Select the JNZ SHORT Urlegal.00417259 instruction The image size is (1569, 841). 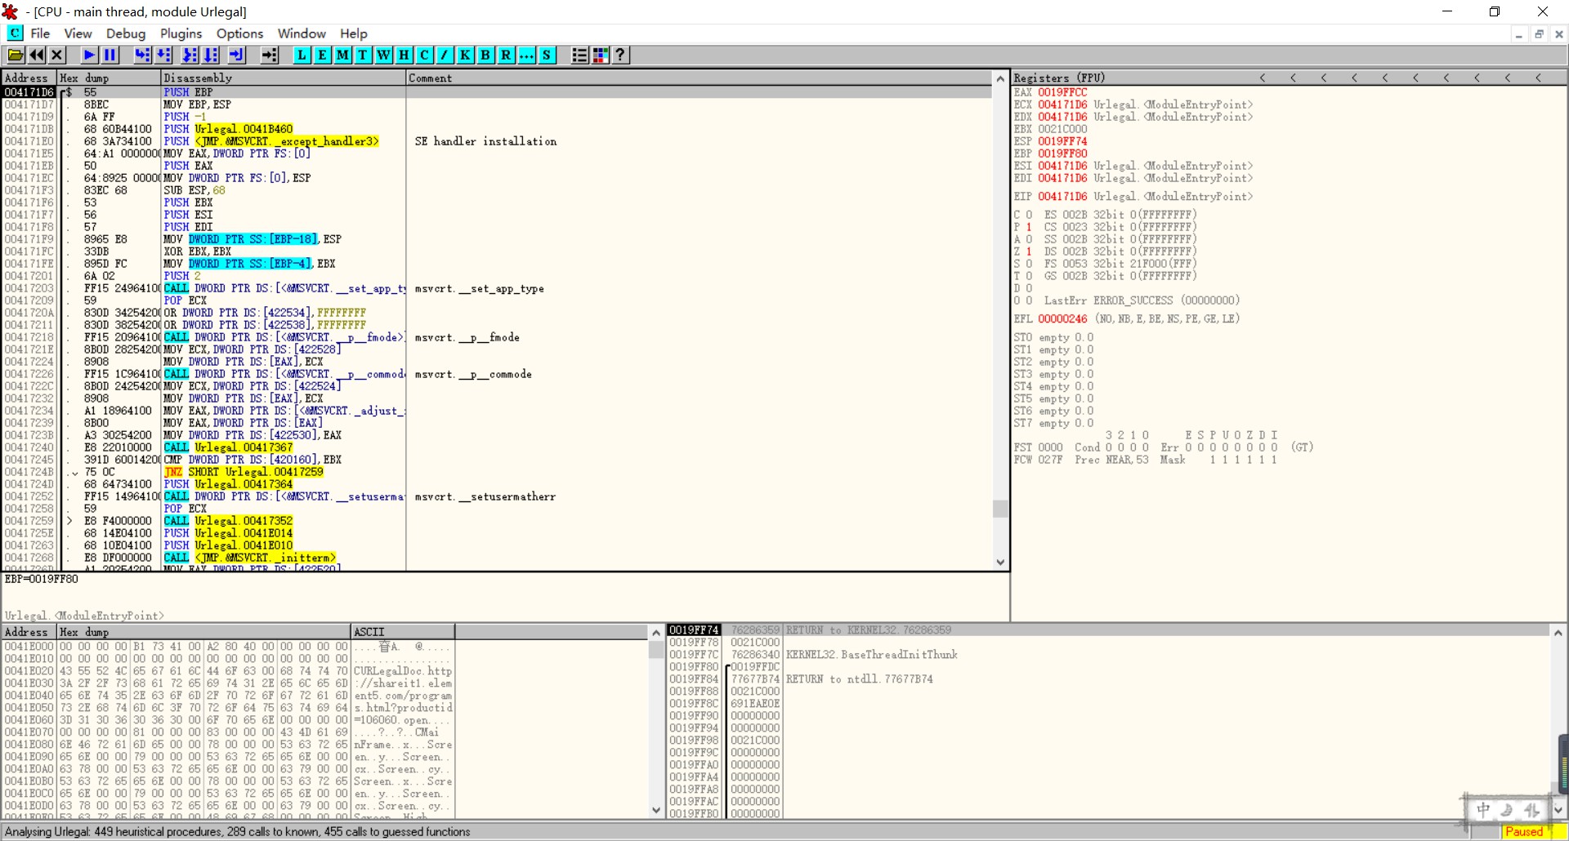tap(244, 472)
